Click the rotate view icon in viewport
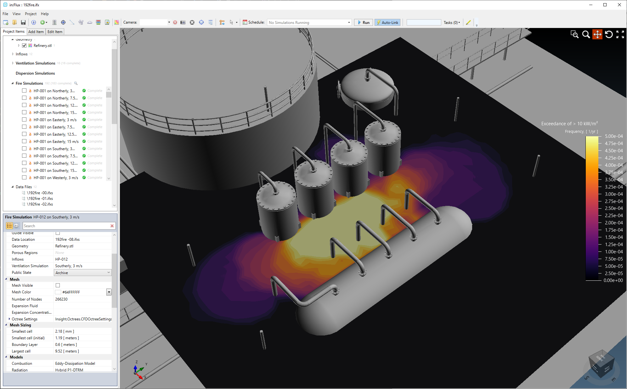 point(609,34)
